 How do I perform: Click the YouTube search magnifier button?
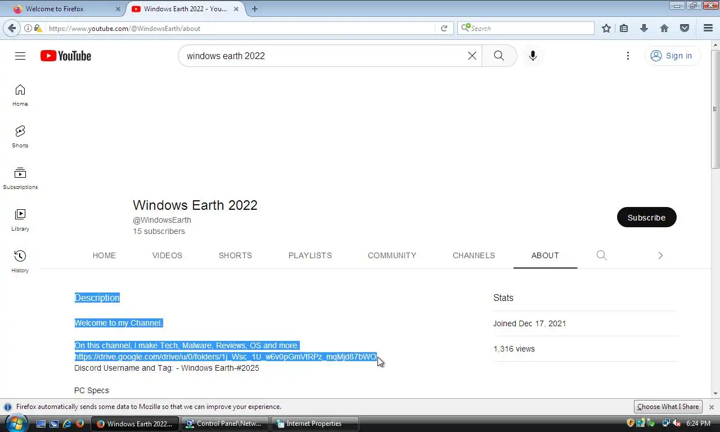pyautogui.click(x=499, y=56)
